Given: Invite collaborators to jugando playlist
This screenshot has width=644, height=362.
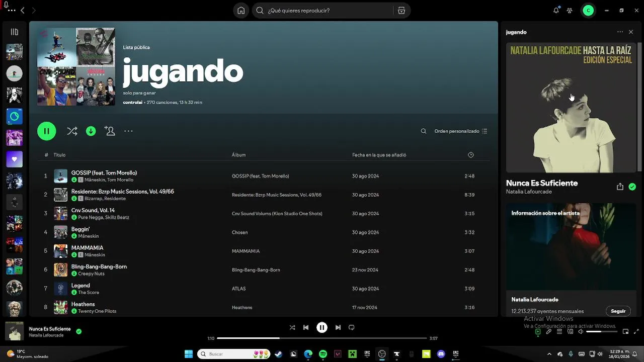Looking at the screenshot, I should point(110,131).
